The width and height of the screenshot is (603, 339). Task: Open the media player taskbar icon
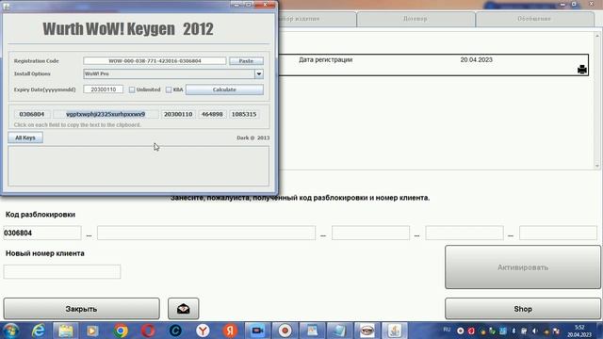point(92,331)
